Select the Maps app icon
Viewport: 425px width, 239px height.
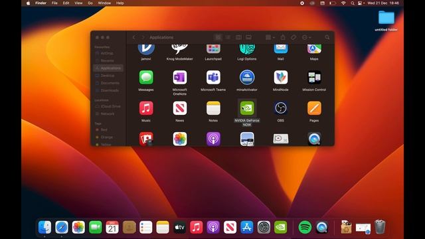tap(314, 48)
